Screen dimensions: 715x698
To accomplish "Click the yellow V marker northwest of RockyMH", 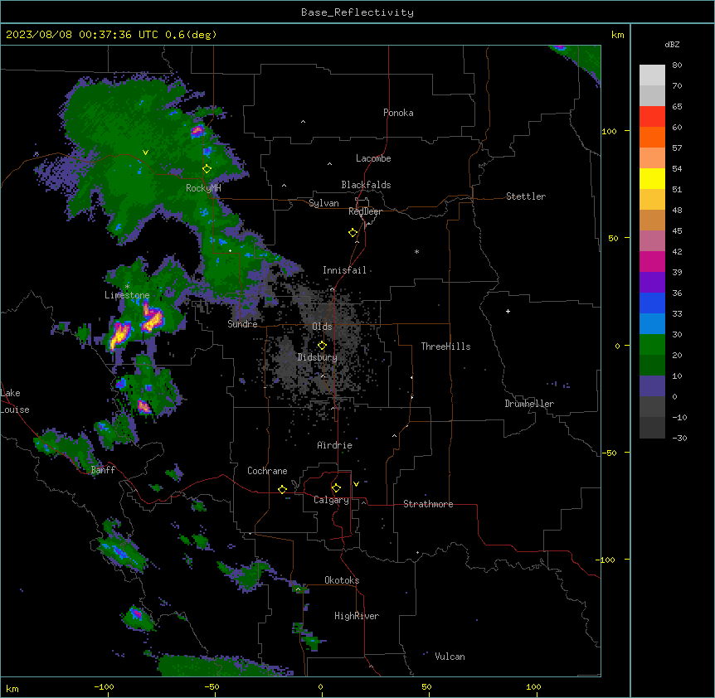I will (145, 153).
